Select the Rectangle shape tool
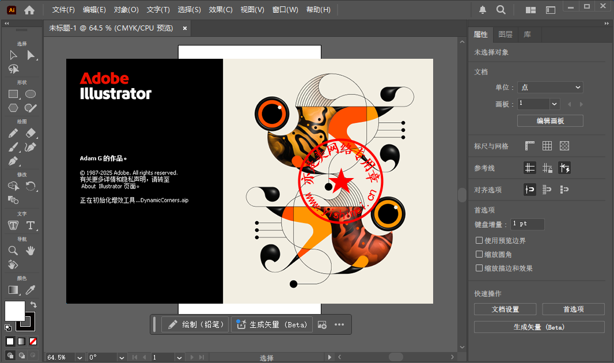The image size is (614, 363). pos(13,94)
